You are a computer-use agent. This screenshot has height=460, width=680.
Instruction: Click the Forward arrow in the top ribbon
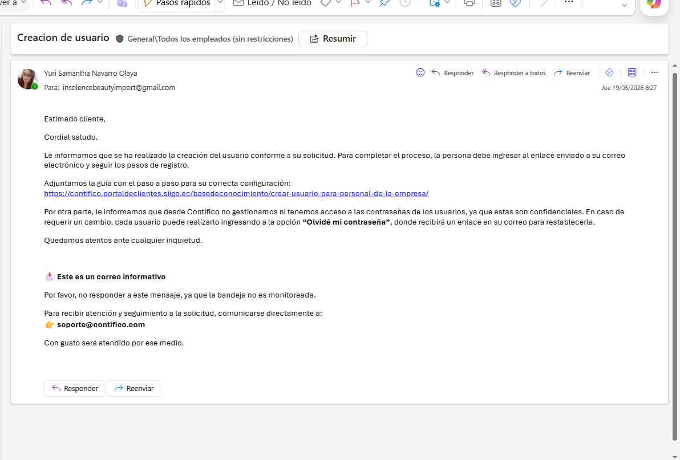point(87,3)
